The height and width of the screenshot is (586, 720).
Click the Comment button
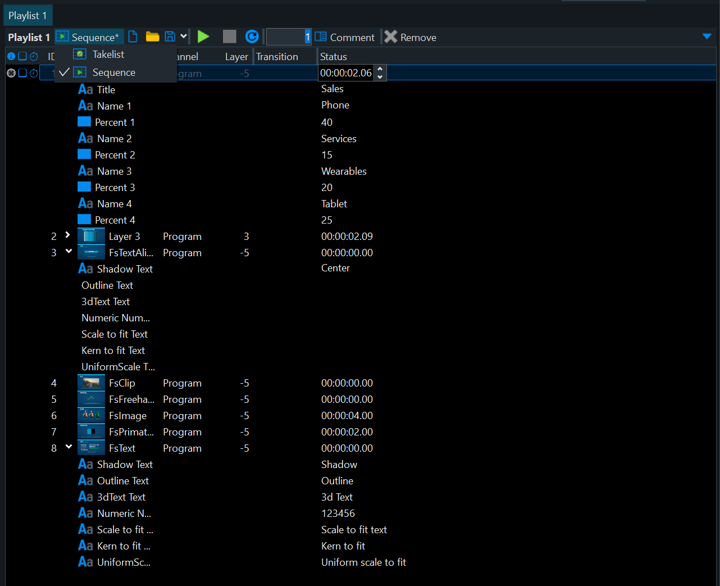345,37
